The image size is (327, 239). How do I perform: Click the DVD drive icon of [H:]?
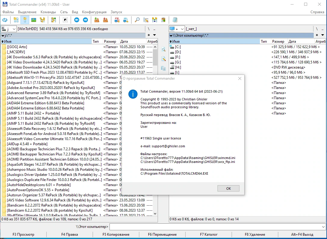[x=172, y=67]
